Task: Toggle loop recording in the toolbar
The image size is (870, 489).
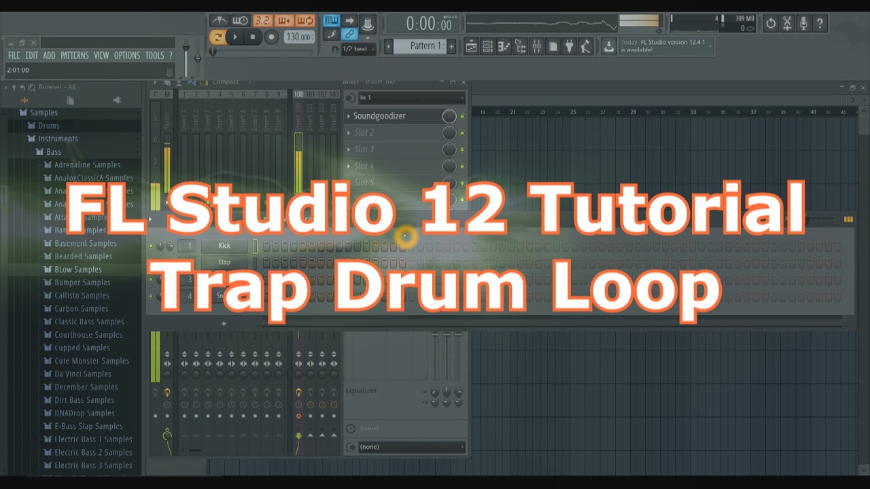Action: [x=305, y=21]
